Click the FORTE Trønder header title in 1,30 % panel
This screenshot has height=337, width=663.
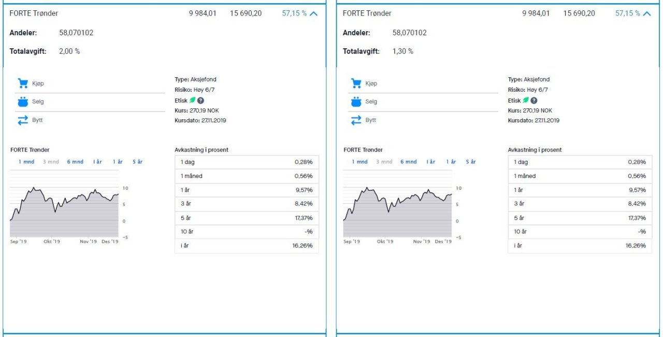coord(367,13)
